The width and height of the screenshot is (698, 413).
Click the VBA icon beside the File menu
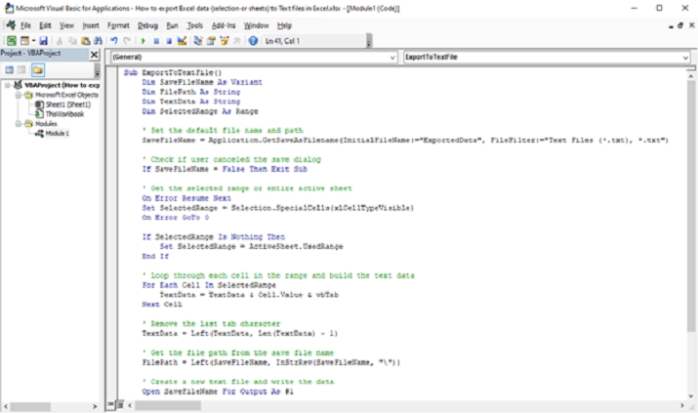tap(10, 25)
